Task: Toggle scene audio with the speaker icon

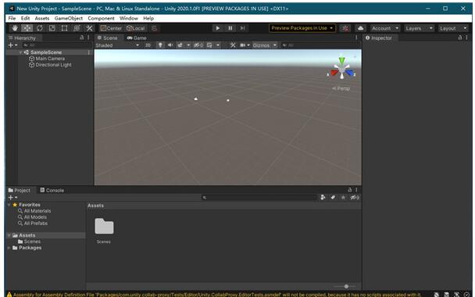Action: (x=170, y=45)
